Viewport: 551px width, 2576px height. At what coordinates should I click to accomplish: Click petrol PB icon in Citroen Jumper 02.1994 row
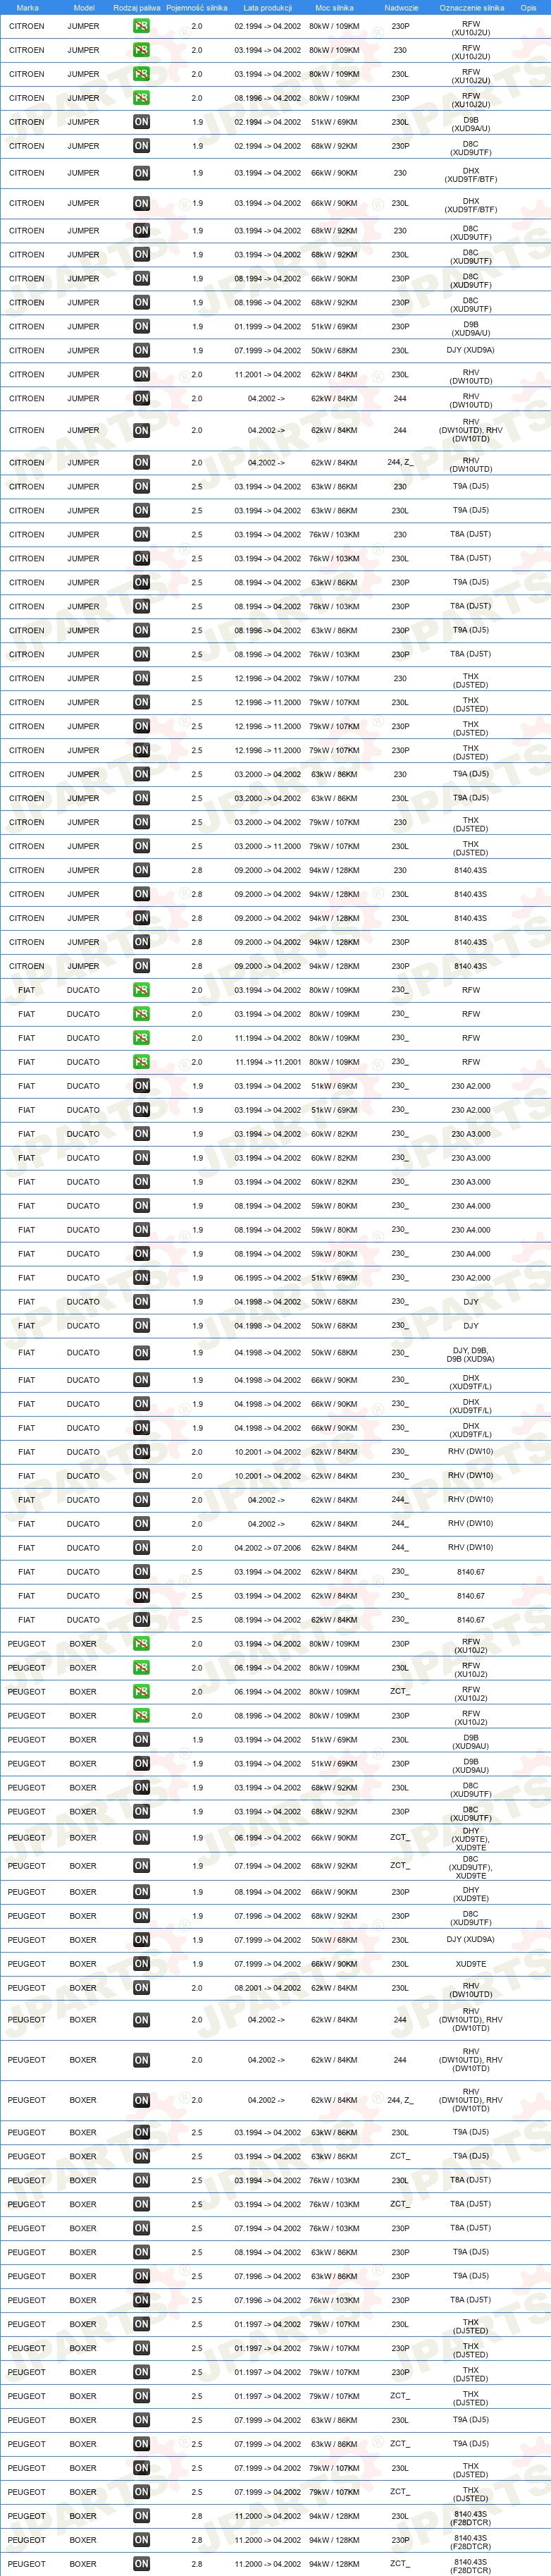click(x=141, y=26)
